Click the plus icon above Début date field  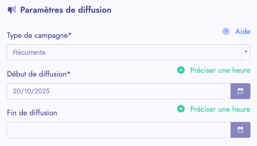point(181,70)
